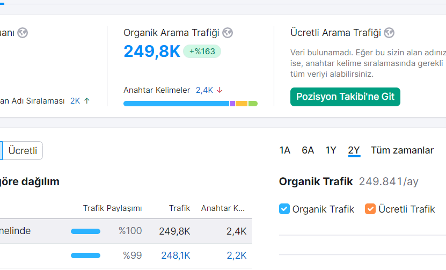Uncheck the Ücretli Trafik checkbox

370,209
